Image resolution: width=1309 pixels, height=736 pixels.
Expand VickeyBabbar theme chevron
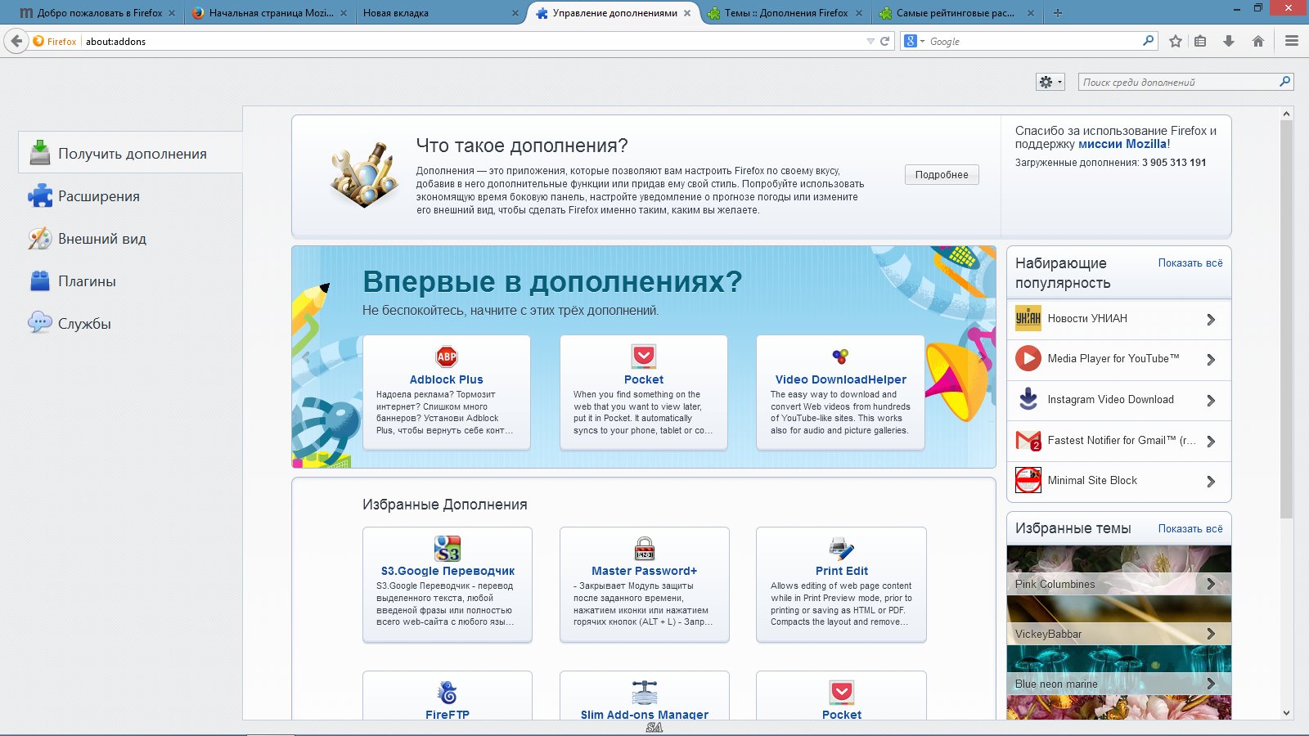tap(1211, 634)
